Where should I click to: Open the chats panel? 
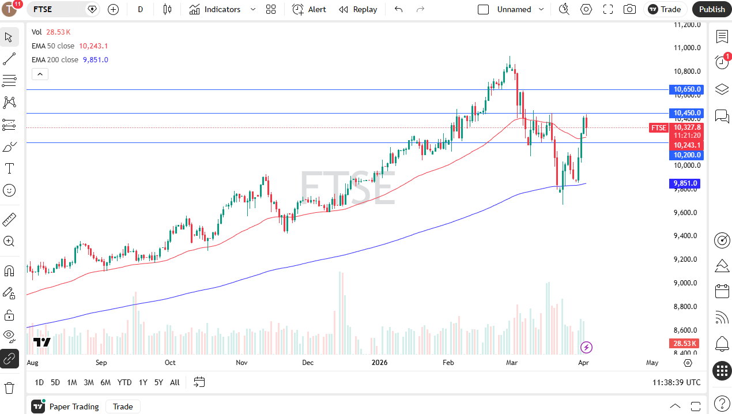pyautogui.click(x=722, y=115)
